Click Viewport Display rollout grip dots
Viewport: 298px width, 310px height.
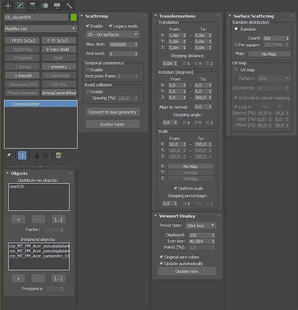[218, 216]
